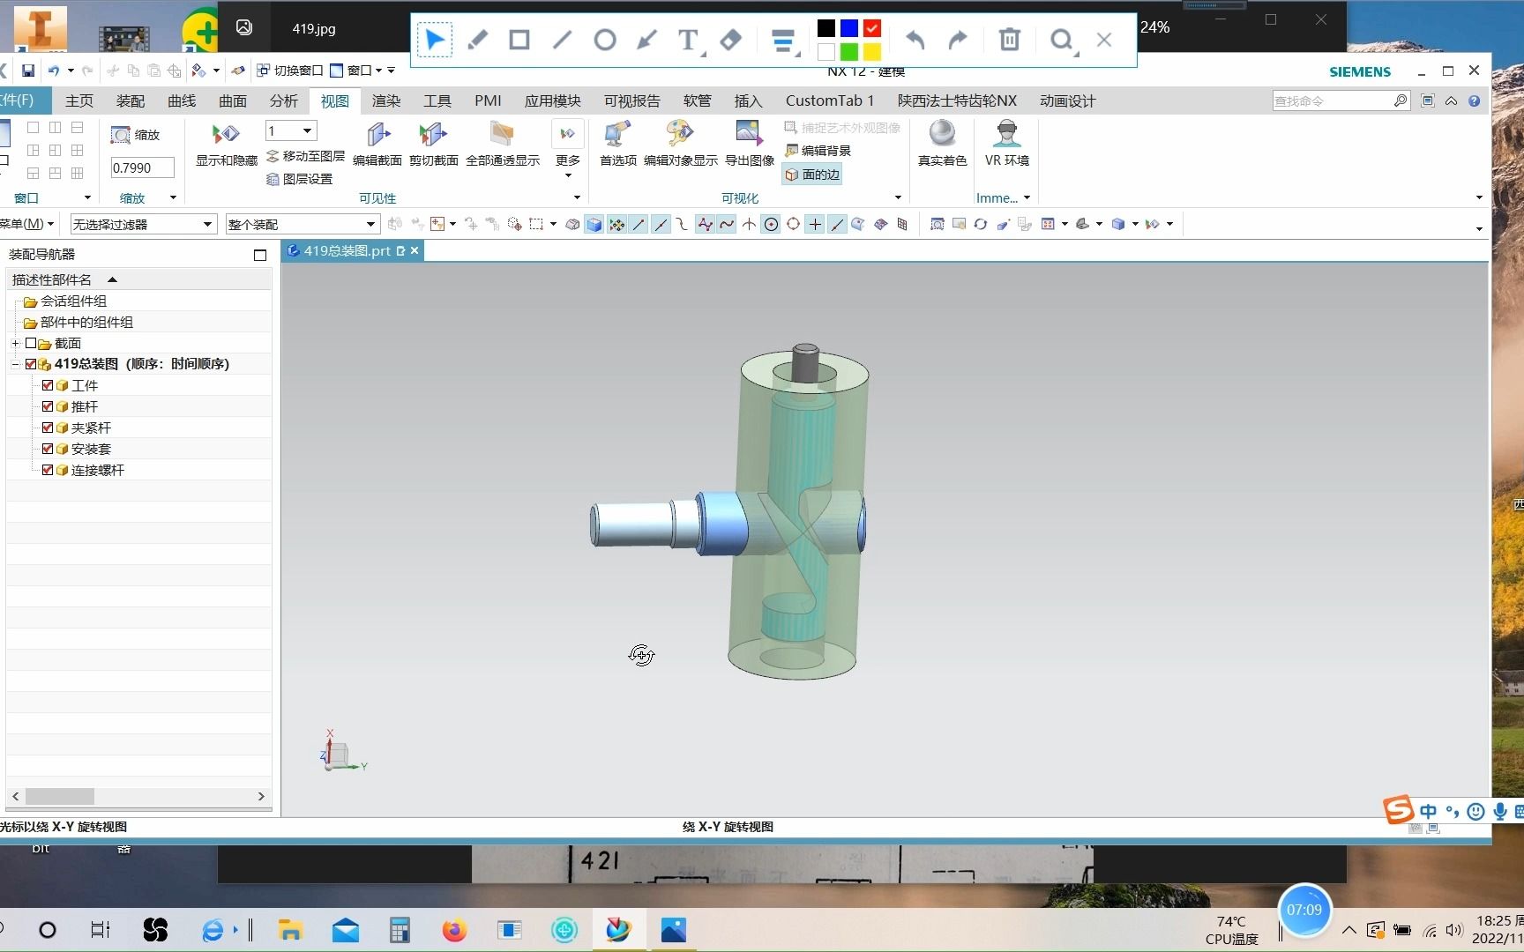Click Edit Section (编辑截面) icon
The image size is (1524, 952).
[x=377, y=144]
